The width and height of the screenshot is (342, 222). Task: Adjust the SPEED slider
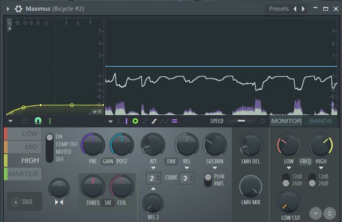[x=241, y=121]
